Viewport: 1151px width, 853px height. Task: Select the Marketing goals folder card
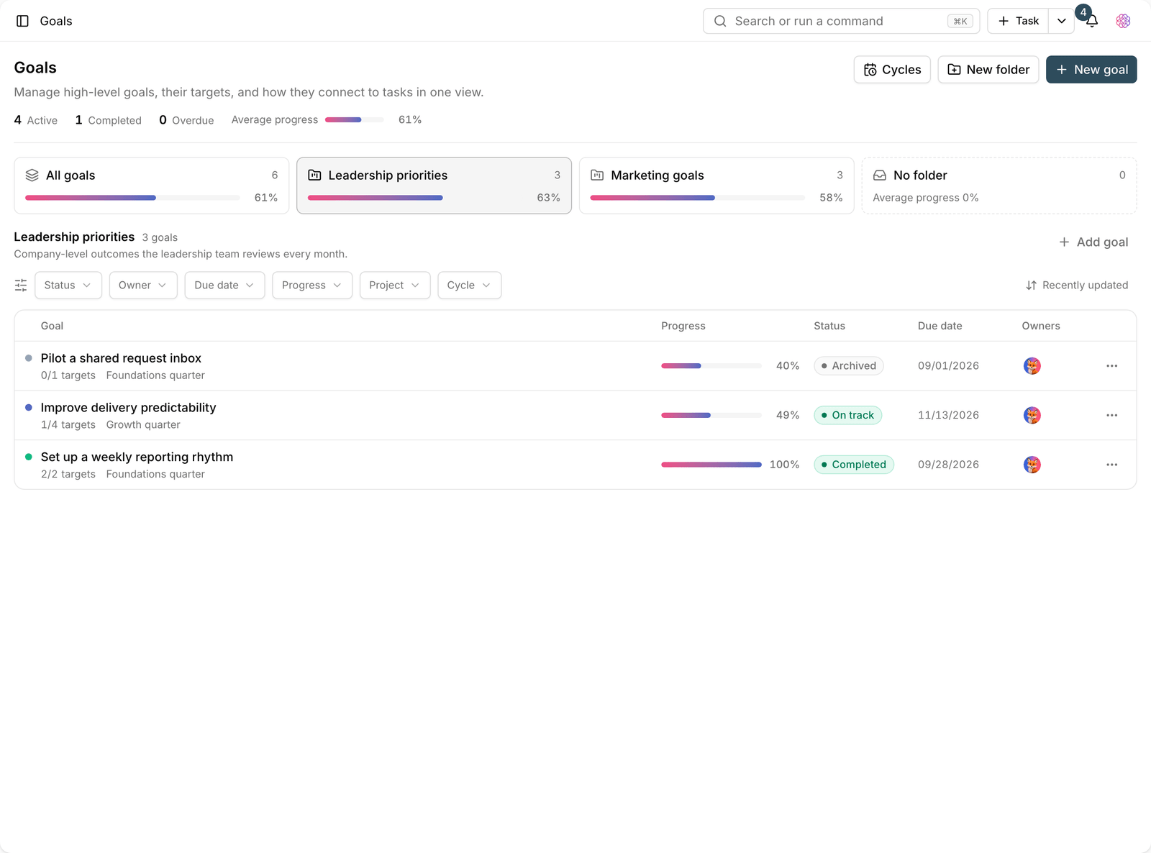[x=716, y=186]
